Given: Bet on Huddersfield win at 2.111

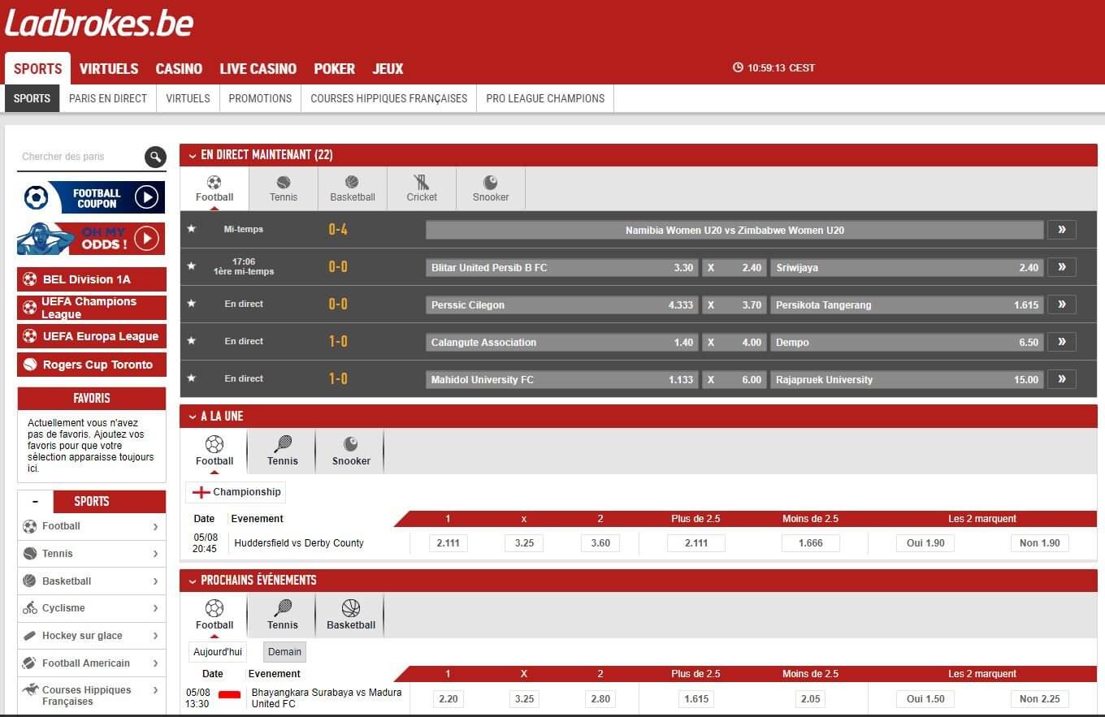Looking at the screenshot, I should pos(448,543).
